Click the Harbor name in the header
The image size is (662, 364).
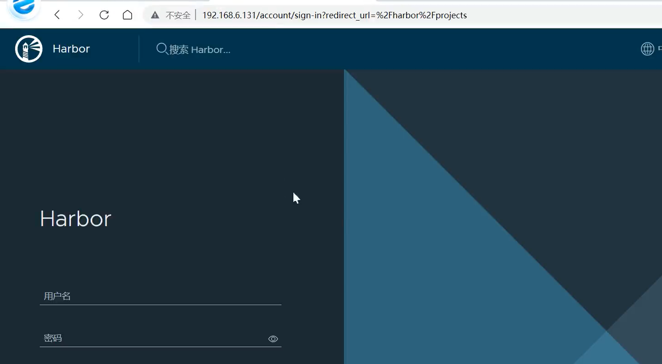71,49
